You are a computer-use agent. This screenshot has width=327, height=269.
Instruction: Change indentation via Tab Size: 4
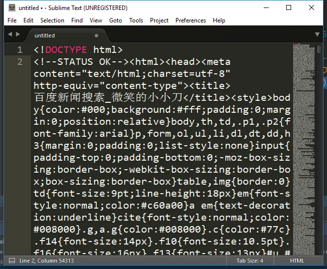tap(250, 261)
